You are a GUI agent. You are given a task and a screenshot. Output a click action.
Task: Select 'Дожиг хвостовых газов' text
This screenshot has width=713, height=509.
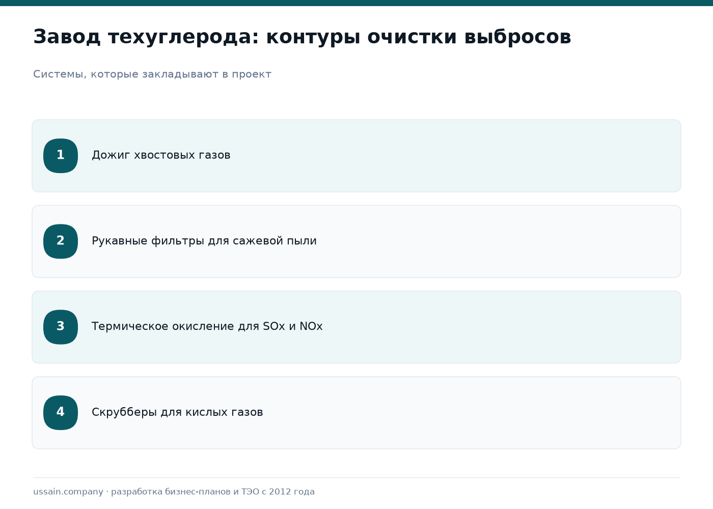click(x=161, y=155)
